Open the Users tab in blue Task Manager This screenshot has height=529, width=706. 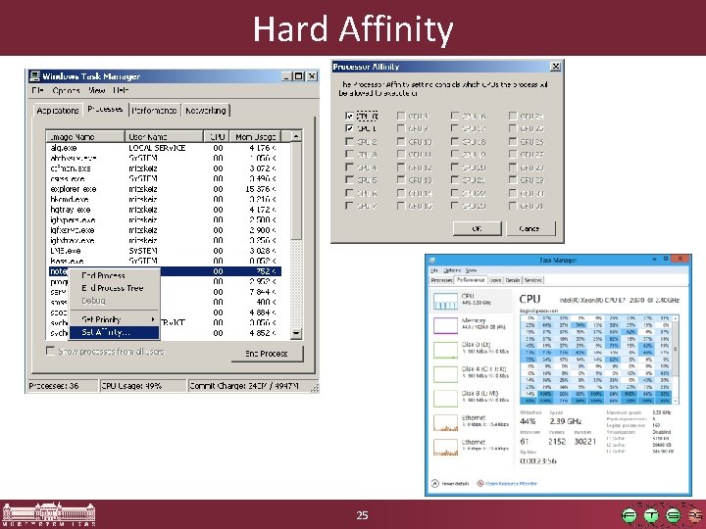[495, 280]
